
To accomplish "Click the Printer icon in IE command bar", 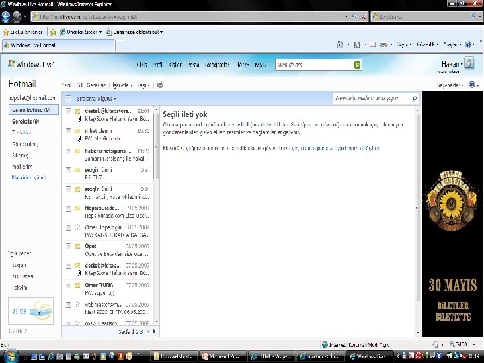I will 383,45.
